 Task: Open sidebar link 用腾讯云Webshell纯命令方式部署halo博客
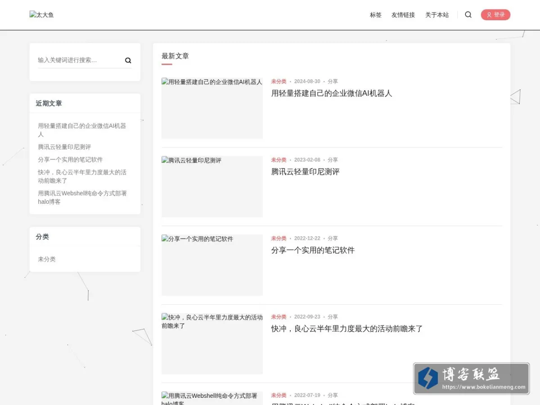pos(82,198)
